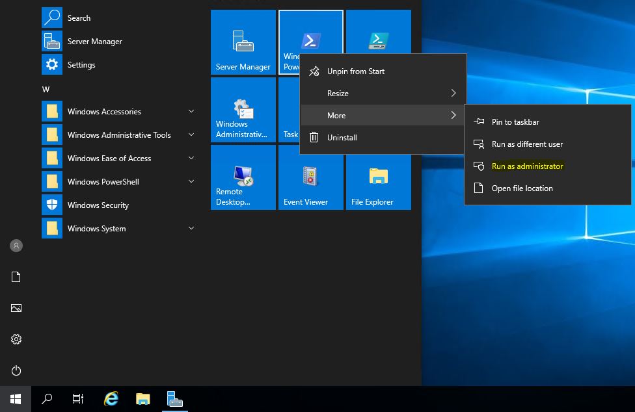Choose Uninstall in the context menu

click(383, 138)
